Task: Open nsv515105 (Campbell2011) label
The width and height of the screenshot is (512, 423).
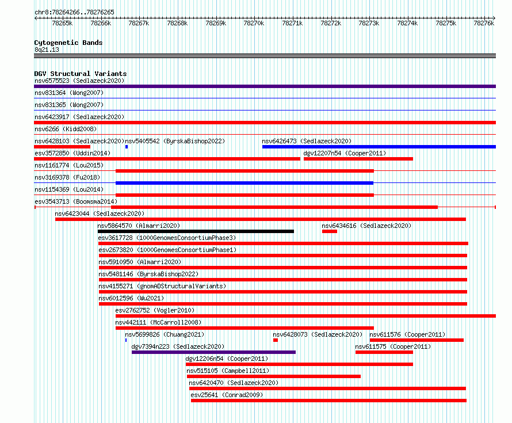Action: pos(228,371)
